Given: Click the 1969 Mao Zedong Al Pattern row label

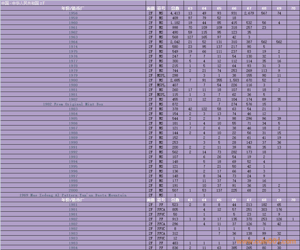Looking at the screenshot, I should coord(73,195).
